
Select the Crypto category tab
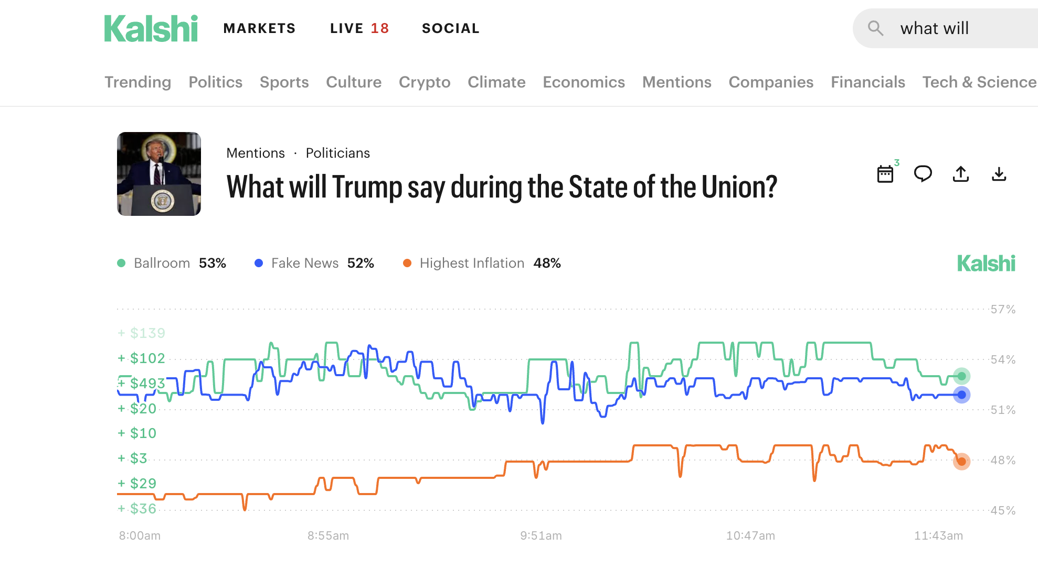tap(425, 82)
